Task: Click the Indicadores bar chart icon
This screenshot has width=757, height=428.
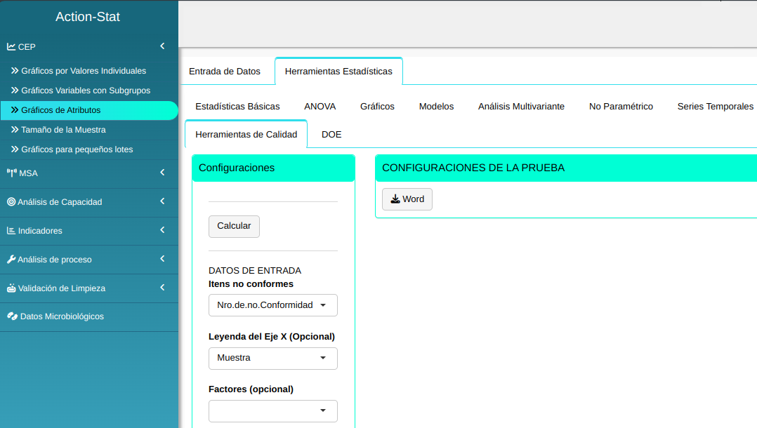Action: [11, 231]
